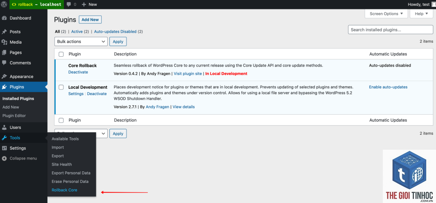436x203 pixels.
Task: Open Appearance in the sidebar
Action: [21, 77]
